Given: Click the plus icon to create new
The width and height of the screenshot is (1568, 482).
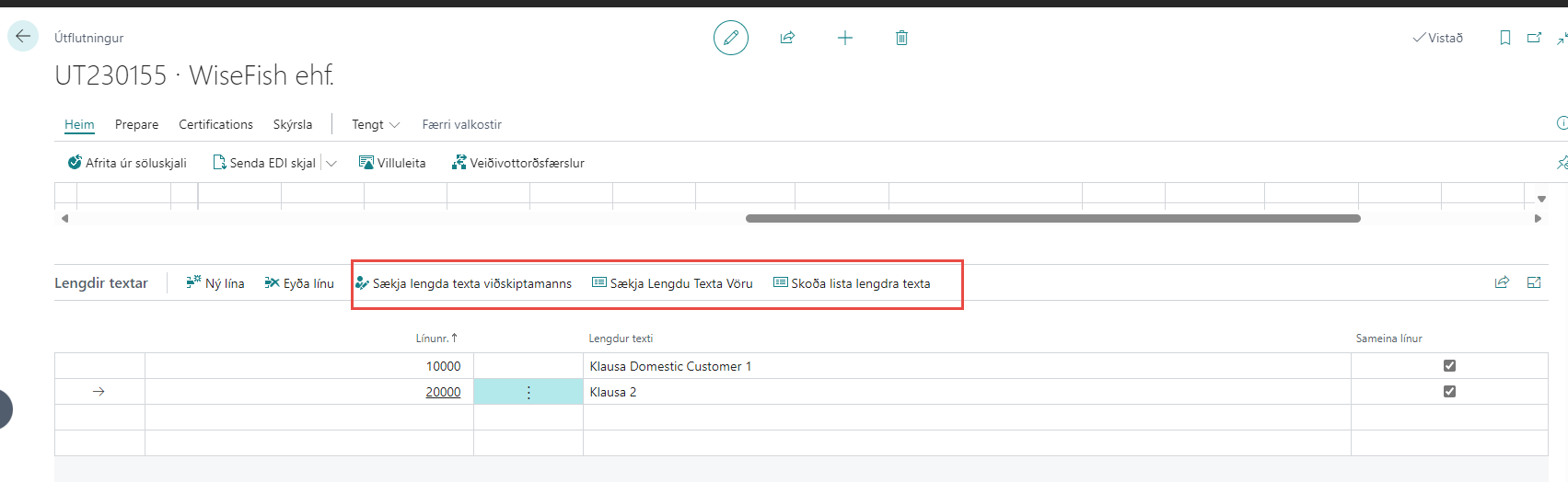Looking at the screenshot, I should tap(844, 38).
